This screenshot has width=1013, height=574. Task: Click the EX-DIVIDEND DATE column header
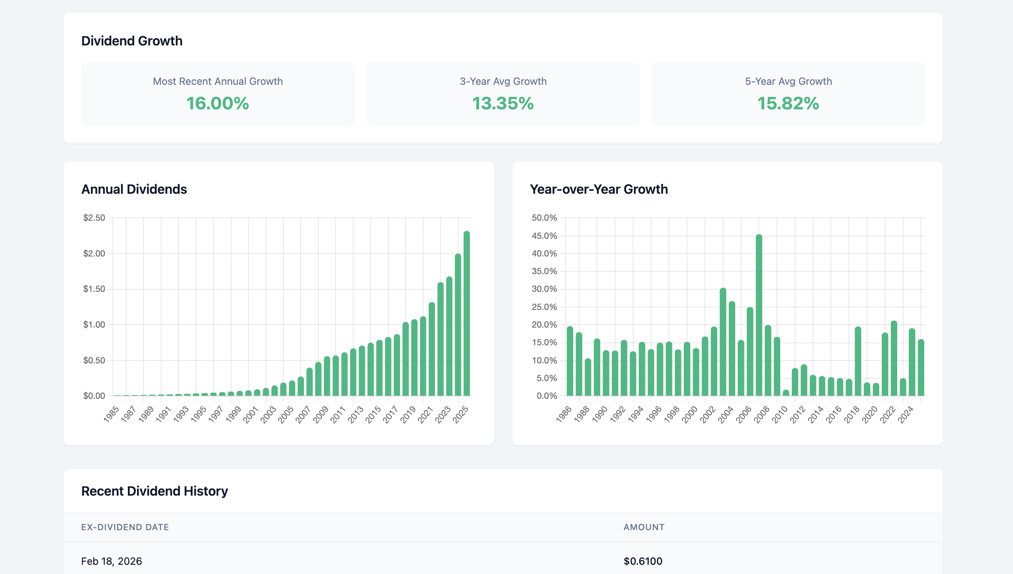coord(125,527)
